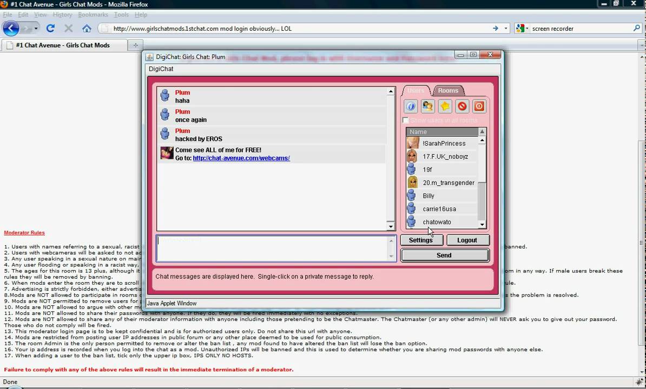This screenshot has width=646, height=389.
Task: Click the 'hacked by EROS' message text
Action: pos(199,139)
